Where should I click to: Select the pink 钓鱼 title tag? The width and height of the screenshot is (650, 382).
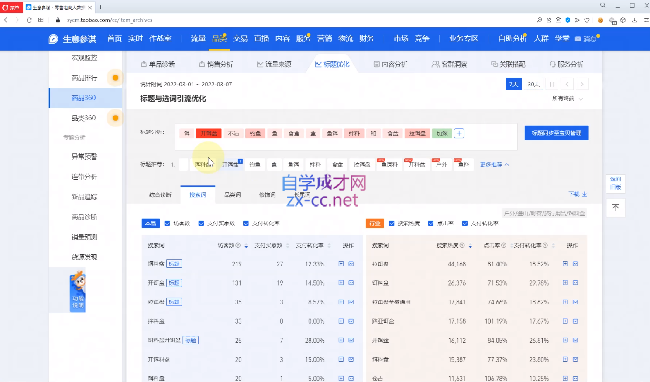255,133
